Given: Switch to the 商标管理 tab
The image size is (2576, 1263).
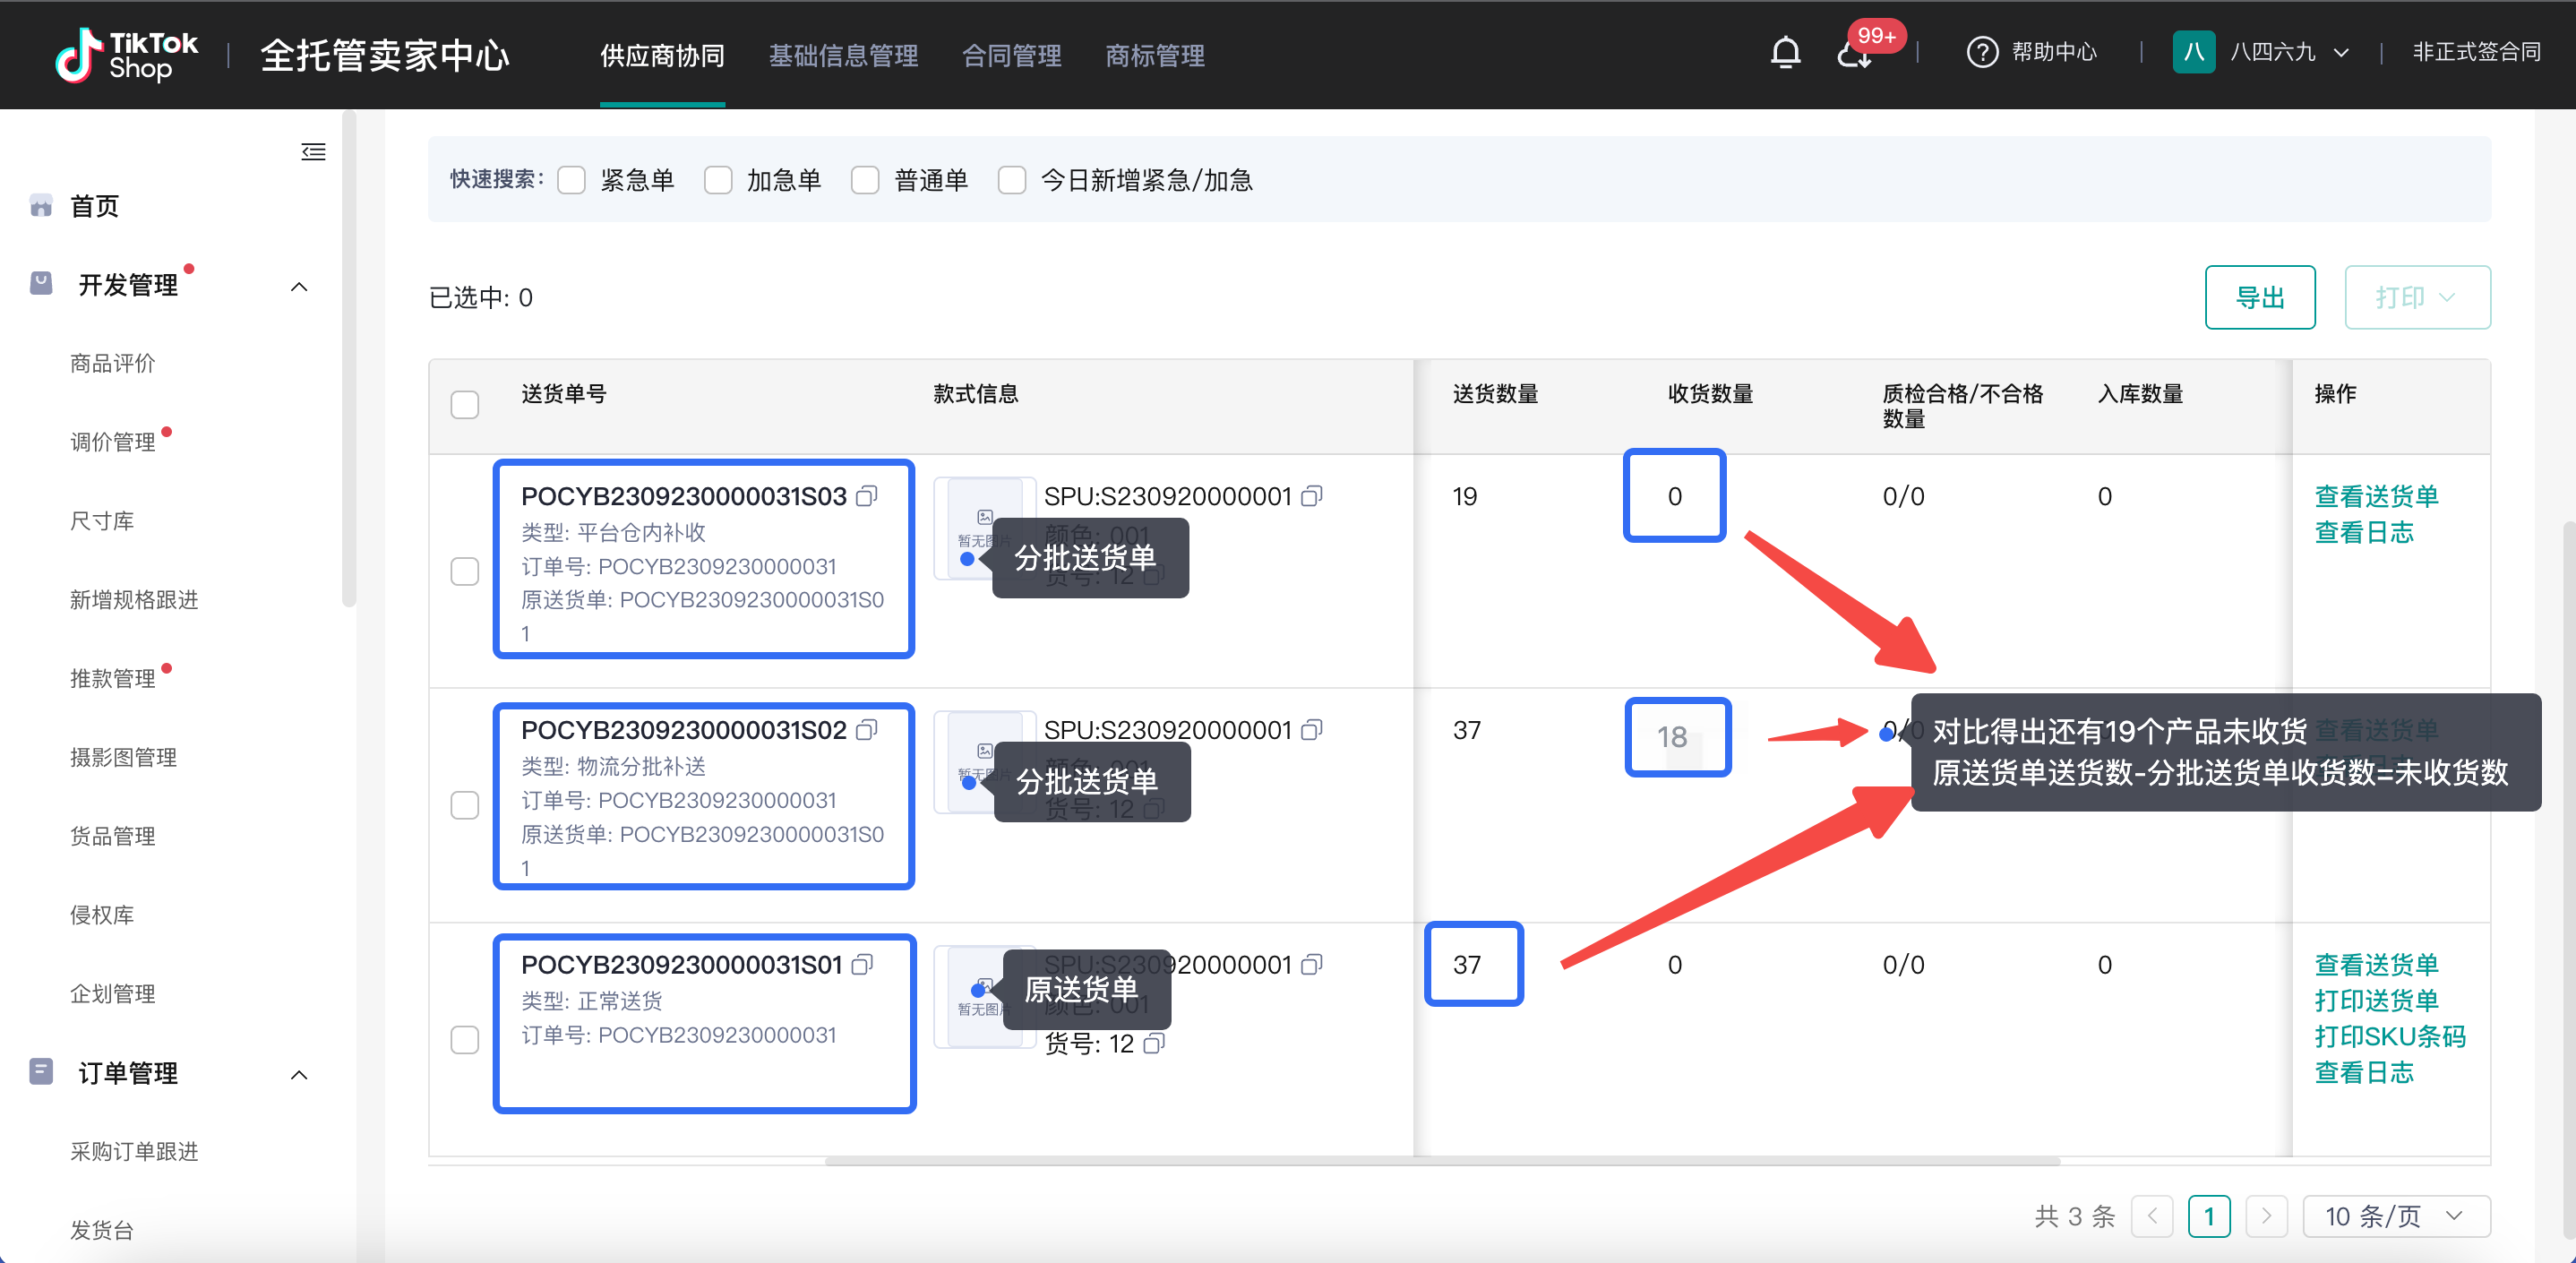Looking at the screenshot, I should point(1155,56).
